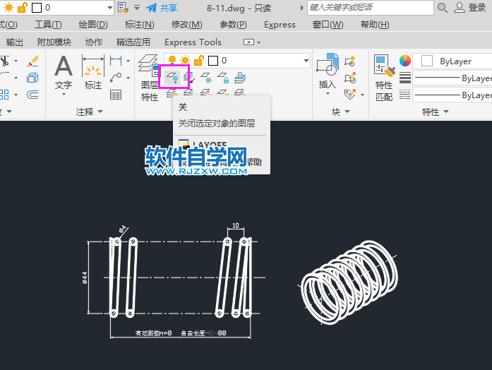The height and width of the screenshot is (370, 492).
Task: Click the layer lock padlock tool
Action: [223, 77]
